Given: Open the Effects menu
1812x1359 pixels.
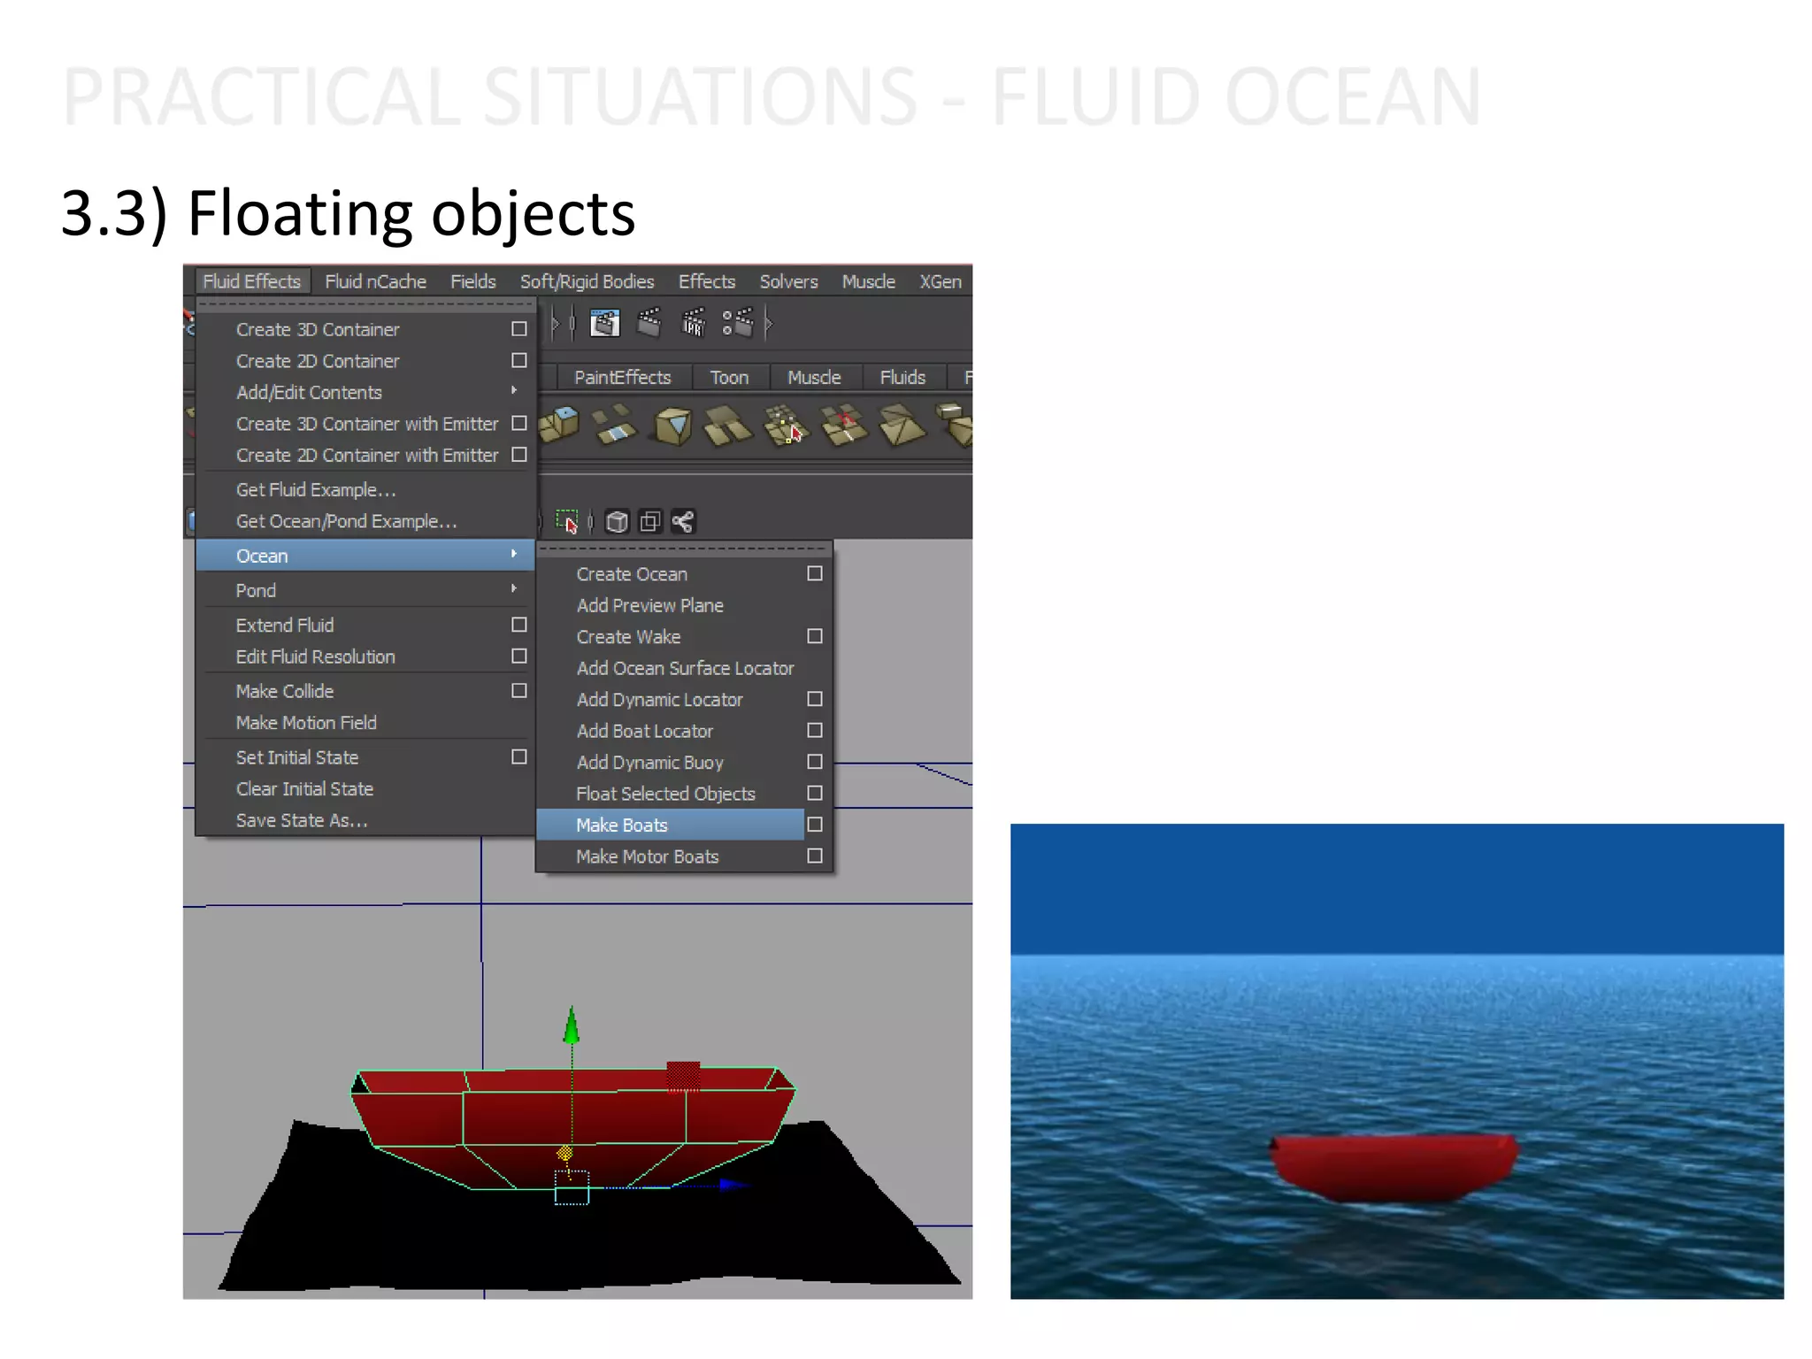Looking at the screenshot, I should [x=707, y=281].
